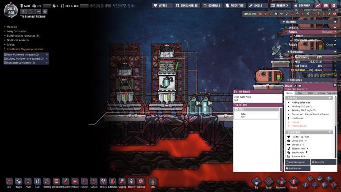Click the Follow Cam button
This screenshot has height=192, width=341.
pyautogui.click(x=298, y=168)
